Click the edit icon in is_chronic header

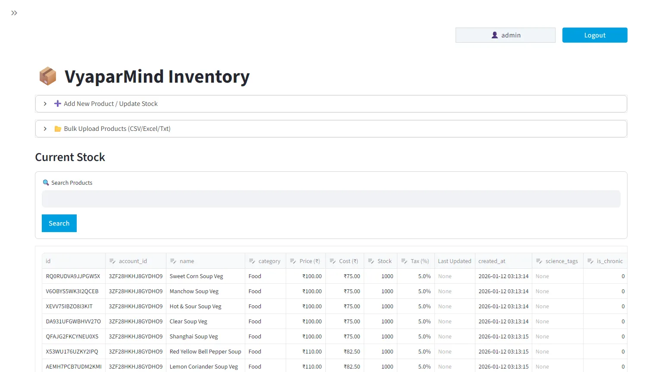590,261
